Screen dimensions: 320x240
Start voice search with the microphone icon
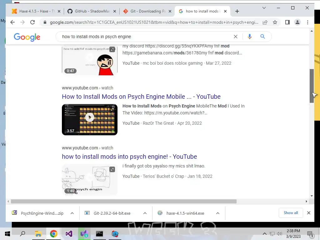tap(249, 37)
